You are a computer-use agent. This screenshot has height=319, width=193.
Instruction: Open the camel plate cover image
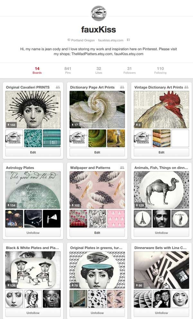(161, 190)
